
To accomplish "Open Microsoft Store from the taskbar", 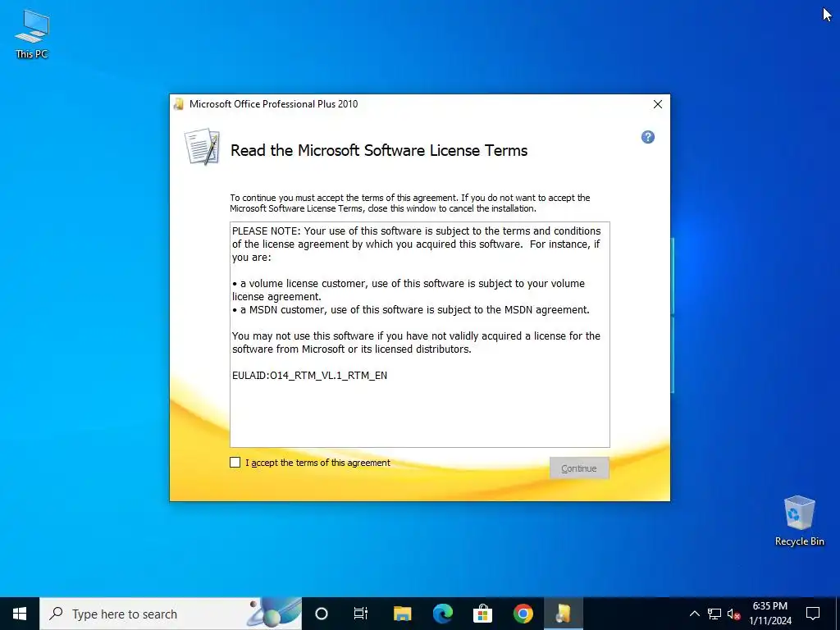I will click(x=482, y=614).
